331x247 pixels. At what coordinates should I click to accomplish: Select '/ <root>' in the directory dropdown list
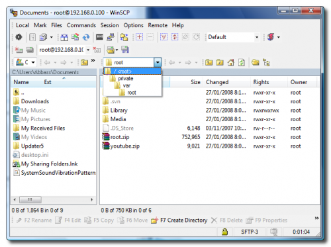point(132,72)
